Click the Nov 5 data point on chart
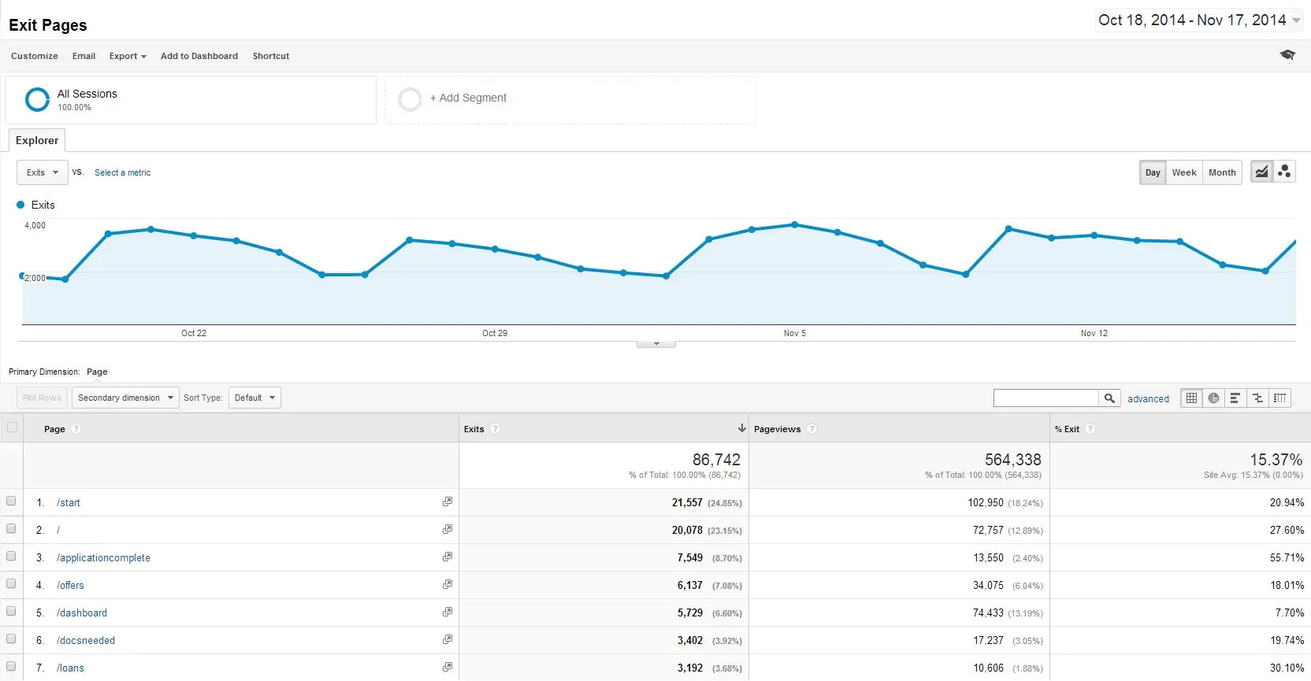This screenshot has width=1311, height=681. (x=794, y=225)
